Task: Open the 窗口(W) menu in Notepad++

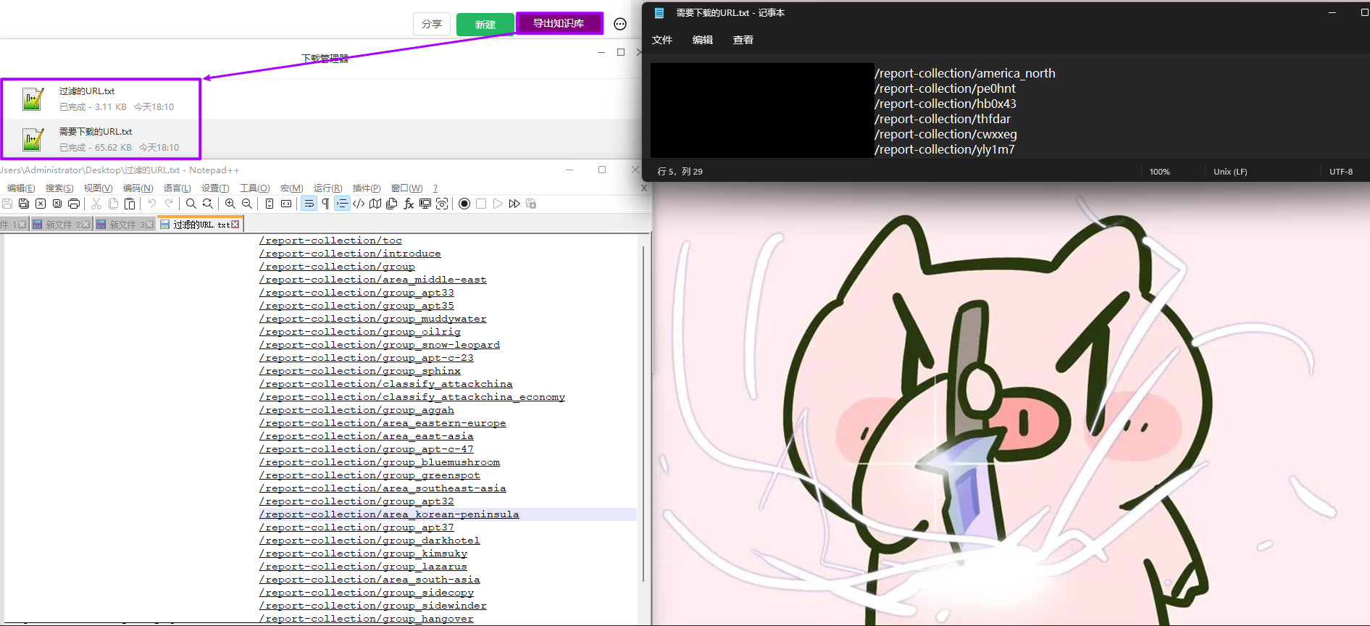Action: pyautogui.click(x=406, y=188)
